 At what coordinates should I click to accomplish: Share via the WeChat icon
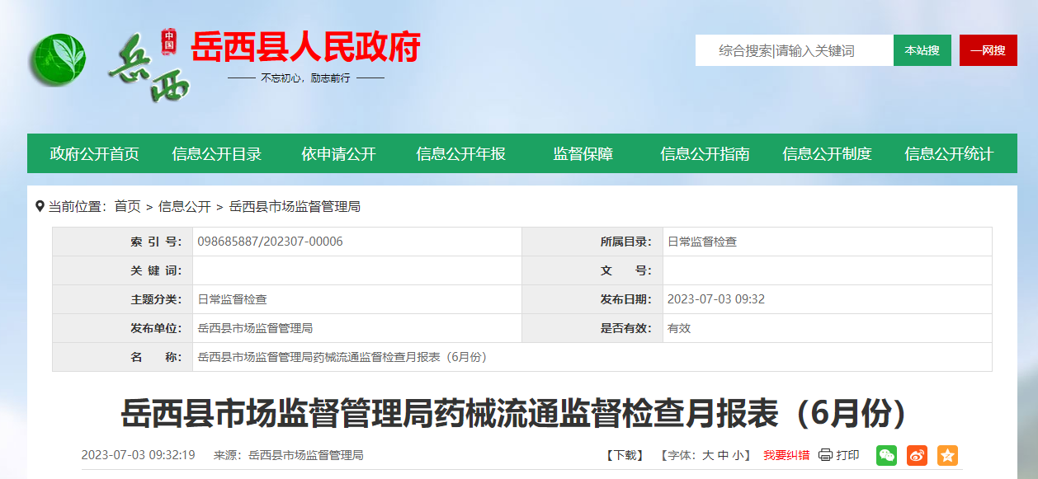887,455
